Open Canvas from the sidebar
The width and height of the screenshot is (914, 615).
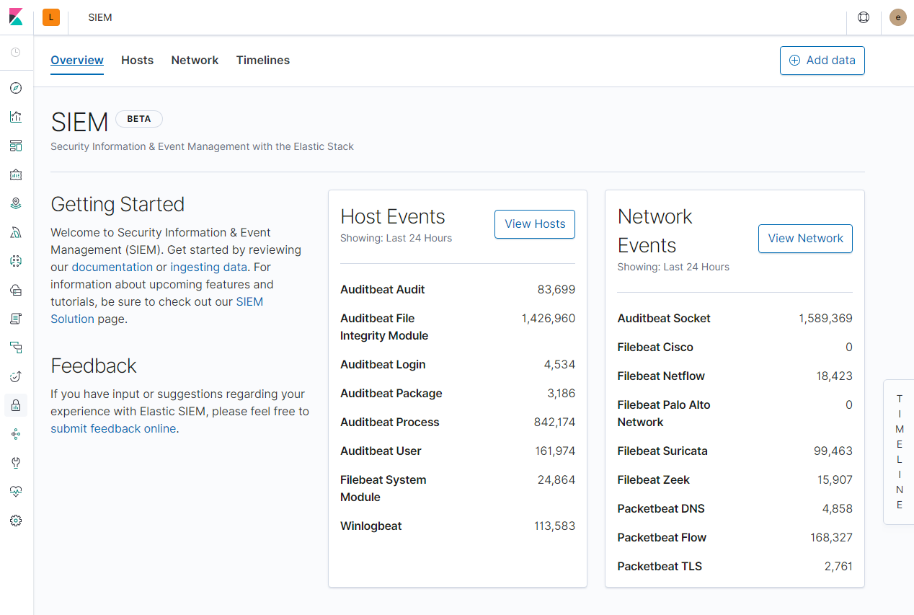pyautogui.click(x=16, y=174)
